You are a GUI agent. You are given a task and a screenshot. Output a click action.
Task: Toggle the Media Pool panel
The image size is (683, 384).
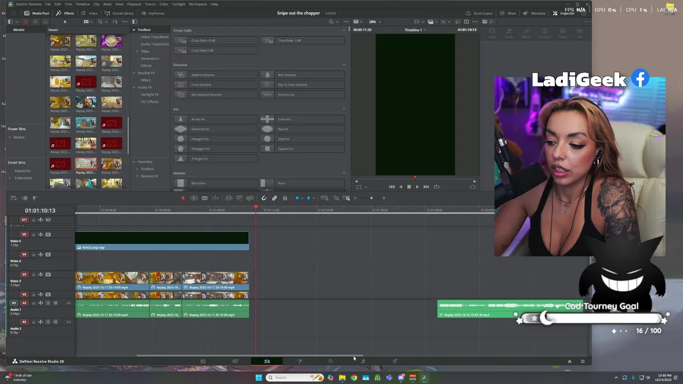tap(37, 13)
